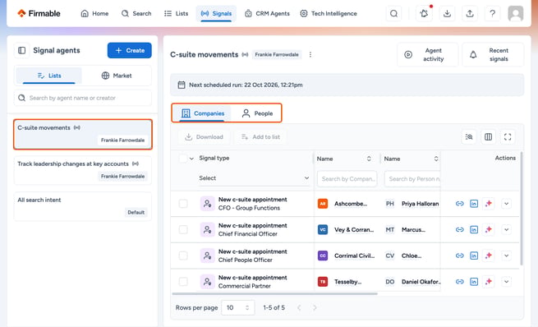Select the All search intent agent
Viewport: 538px width, 327px height.
pyautogui.click(x=83, y=206)
